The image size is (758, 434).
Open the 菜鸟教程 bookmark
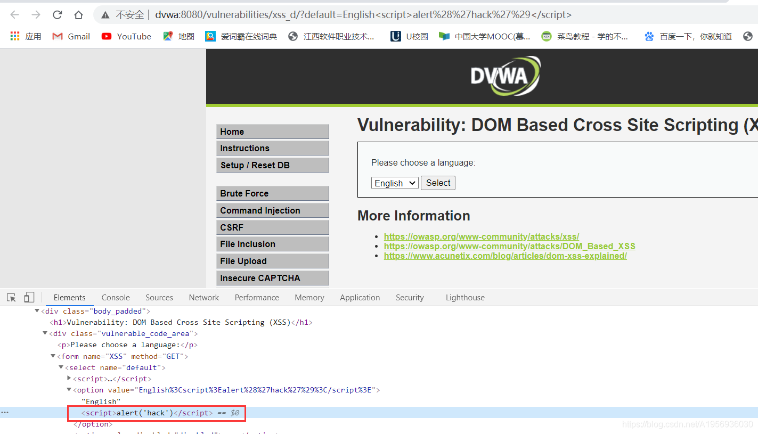(584, 36)
